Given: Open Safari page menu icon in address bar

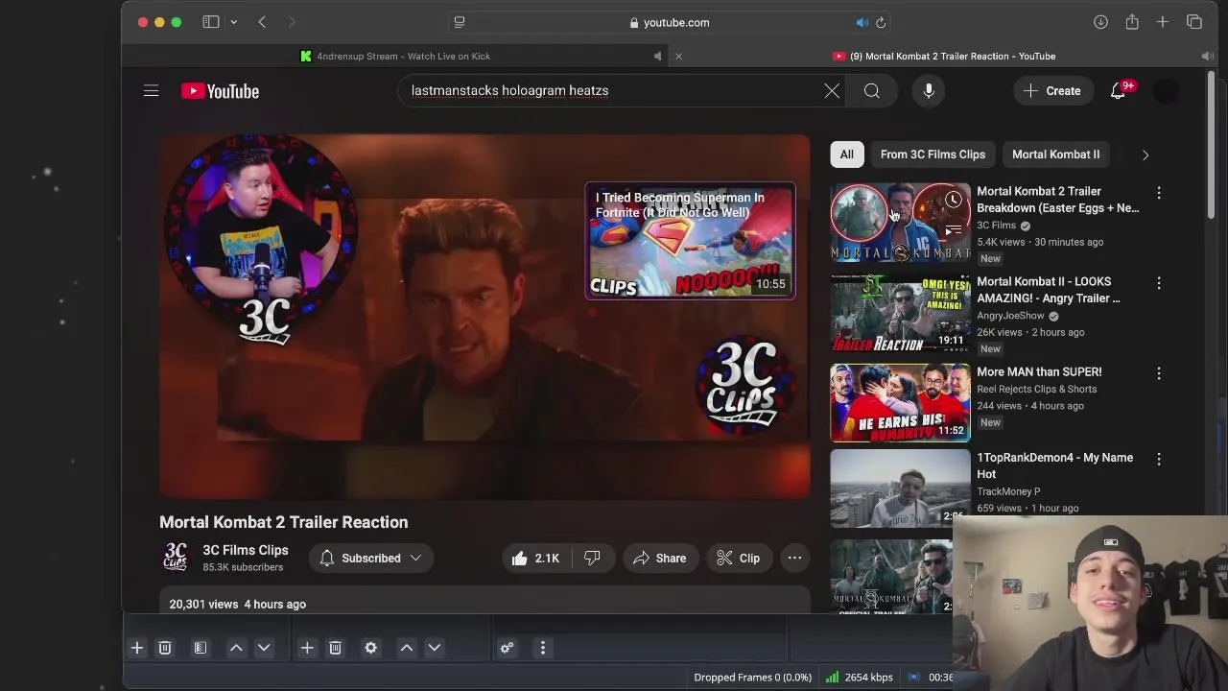Looking at the screenshot, I should tap(460, 22).
